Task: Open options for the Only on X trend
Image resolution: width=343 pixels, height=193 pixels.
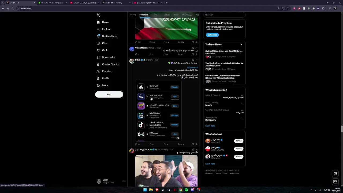Action: (x=242, y=95)
